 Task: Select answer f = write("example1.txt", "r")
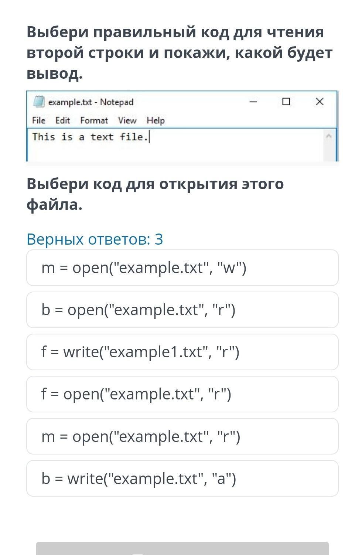182,352
